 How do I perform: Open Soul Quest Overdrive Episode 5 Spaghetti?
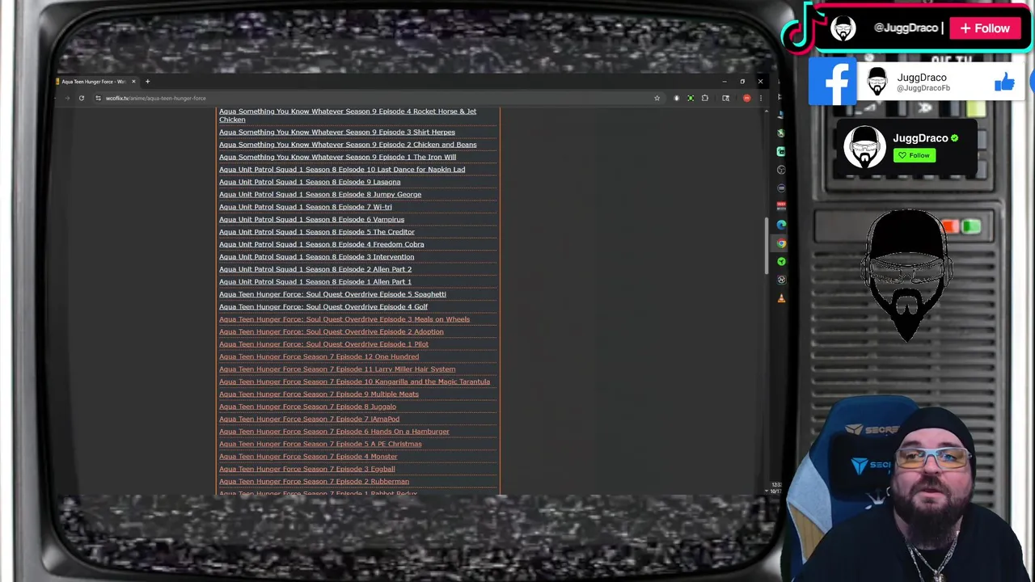click(332, 294)
